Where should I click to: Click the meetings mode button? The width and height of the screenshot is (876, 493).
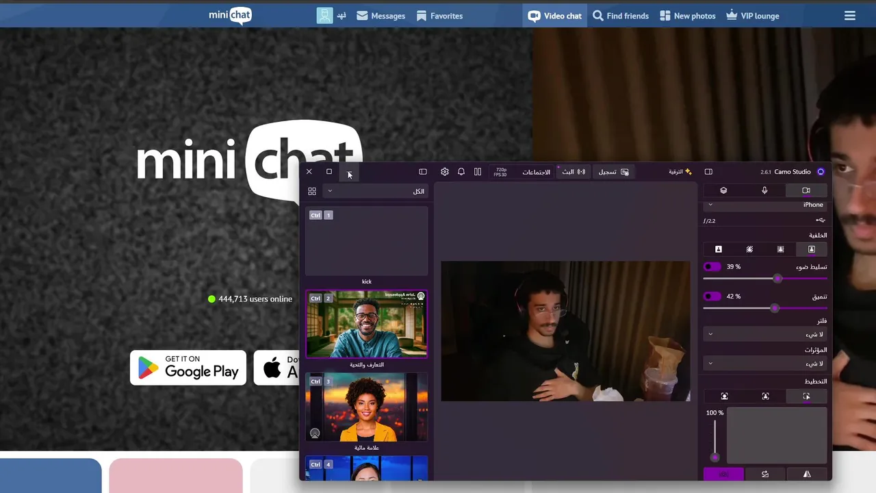tap(536, 172)
